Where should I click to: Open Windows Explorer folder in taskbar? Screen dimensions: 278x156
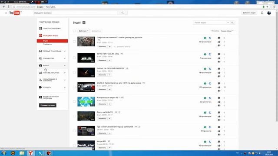[x=22, y=153]
